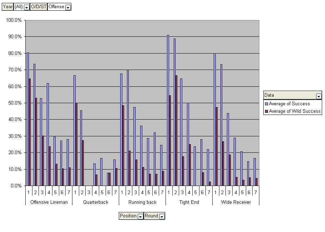Click the Wide Receiver category label
The image size is (325, 232).
236,202
